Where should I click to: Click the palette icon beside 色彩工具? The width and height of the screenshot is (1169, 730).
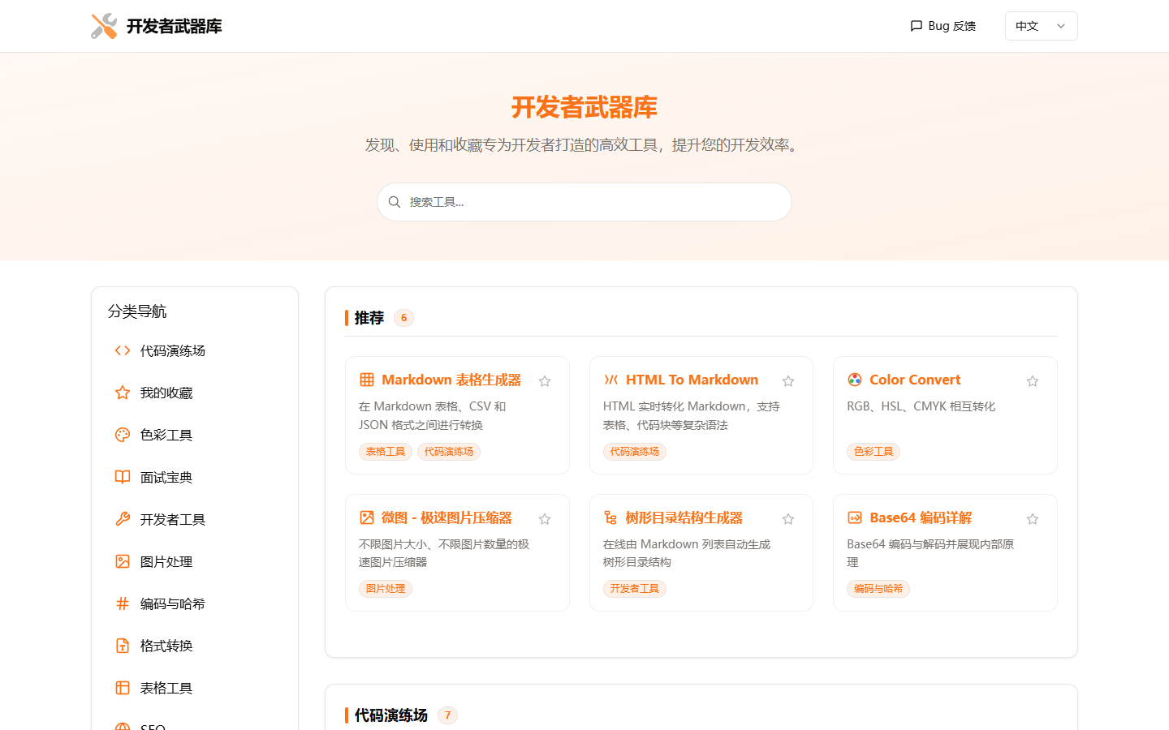(x=123, y=435)
